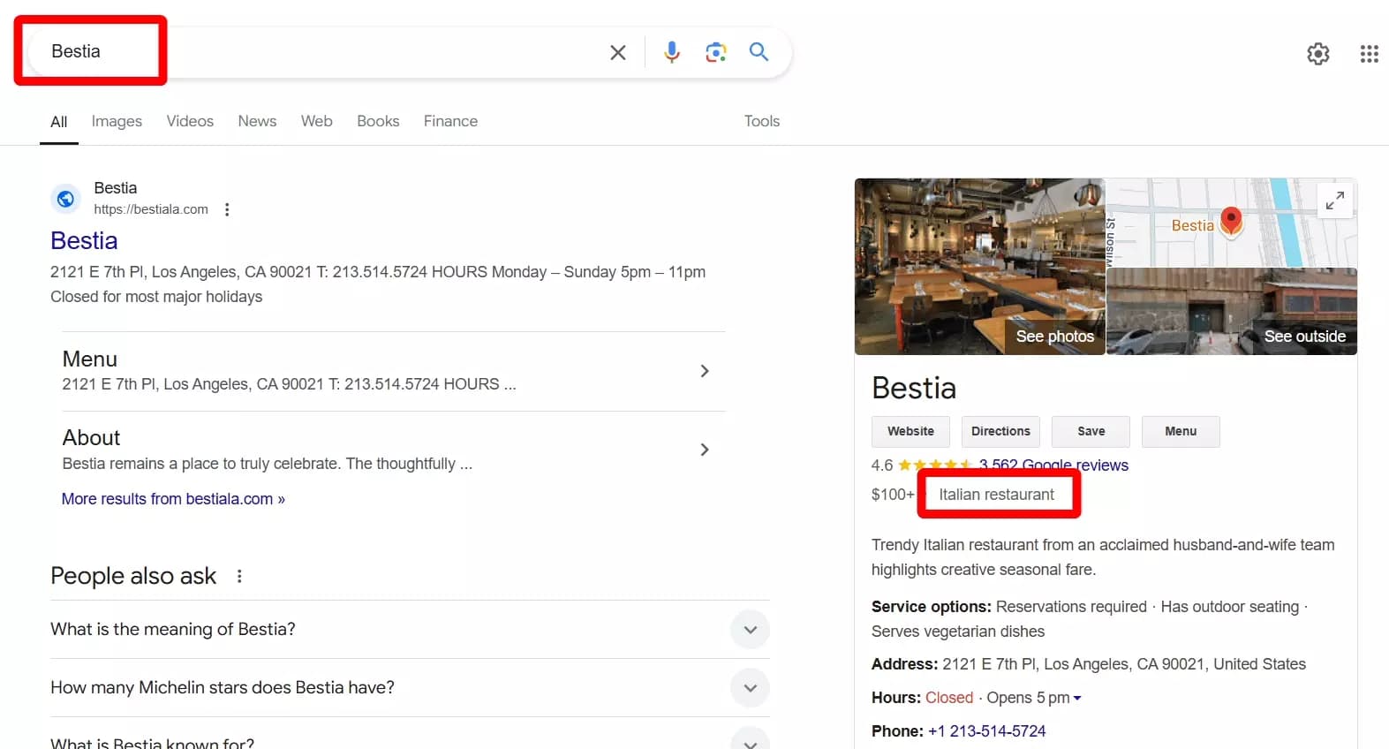The width and height of the screenshot is (1389, 749).
Task: Click the Address label in the panel
Action: click(904, 664)
